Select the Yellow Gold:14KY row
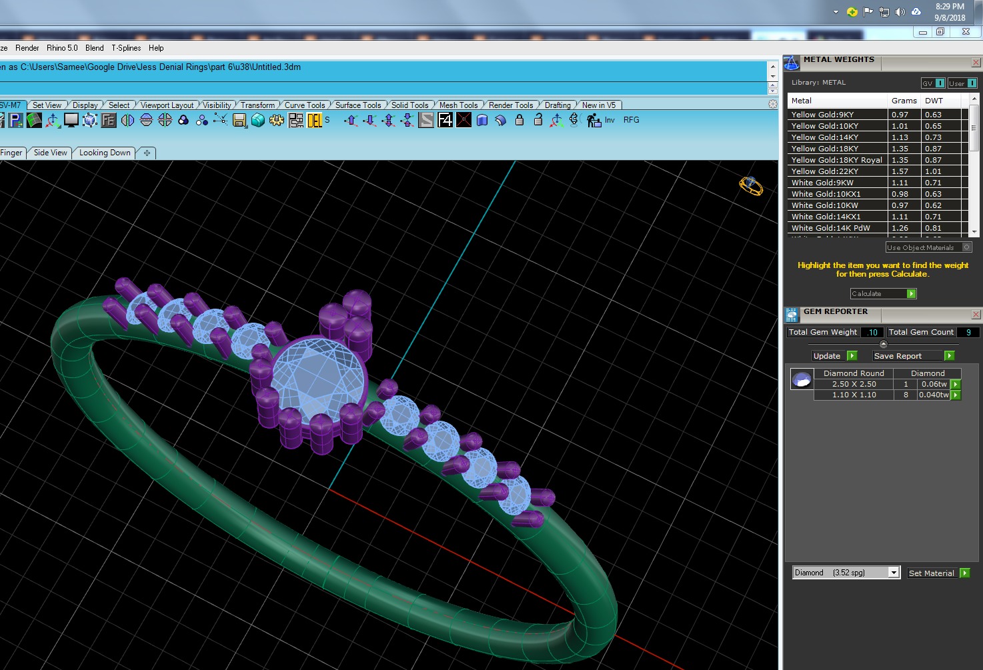This screenshot has width=983, height=670. [x=876, y=137]
